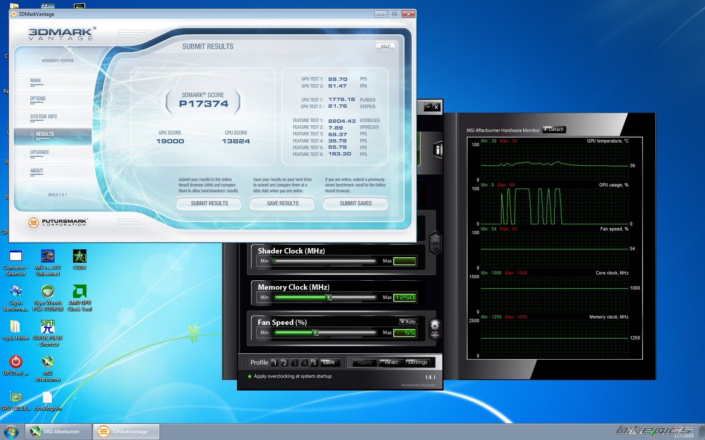Open the System Info menu item
The width and height of the screenshot is (705, 440).
[43, 117]
